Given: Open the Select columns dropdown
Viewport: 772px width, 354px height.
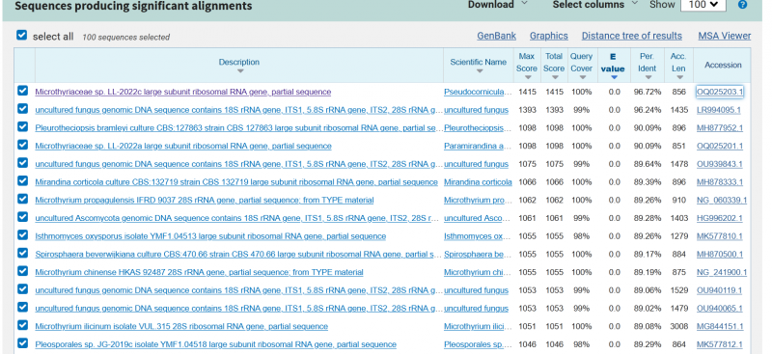Looking at the screenshot, I should click(594, 5).
